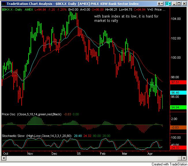Click the 'Dec' date axis label

(x=54, y=154)
